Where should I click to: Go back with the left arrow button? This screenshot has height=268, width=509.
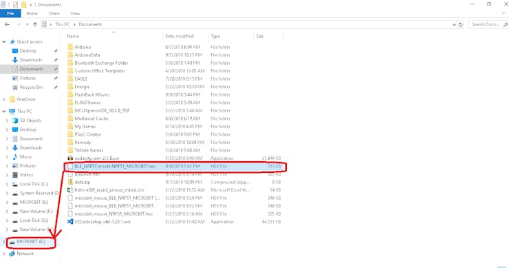coord(7,24)
